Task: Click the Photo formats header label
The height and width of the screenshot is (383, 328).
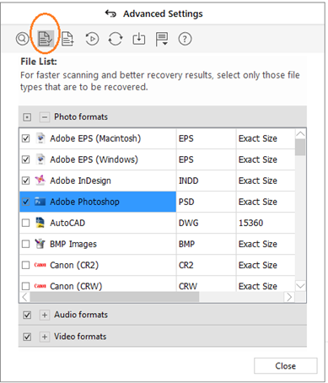Action: coord(81,116)
